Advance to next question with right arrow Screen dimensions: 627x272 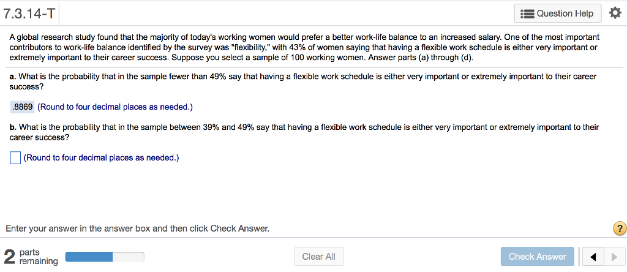click(614, 257)
